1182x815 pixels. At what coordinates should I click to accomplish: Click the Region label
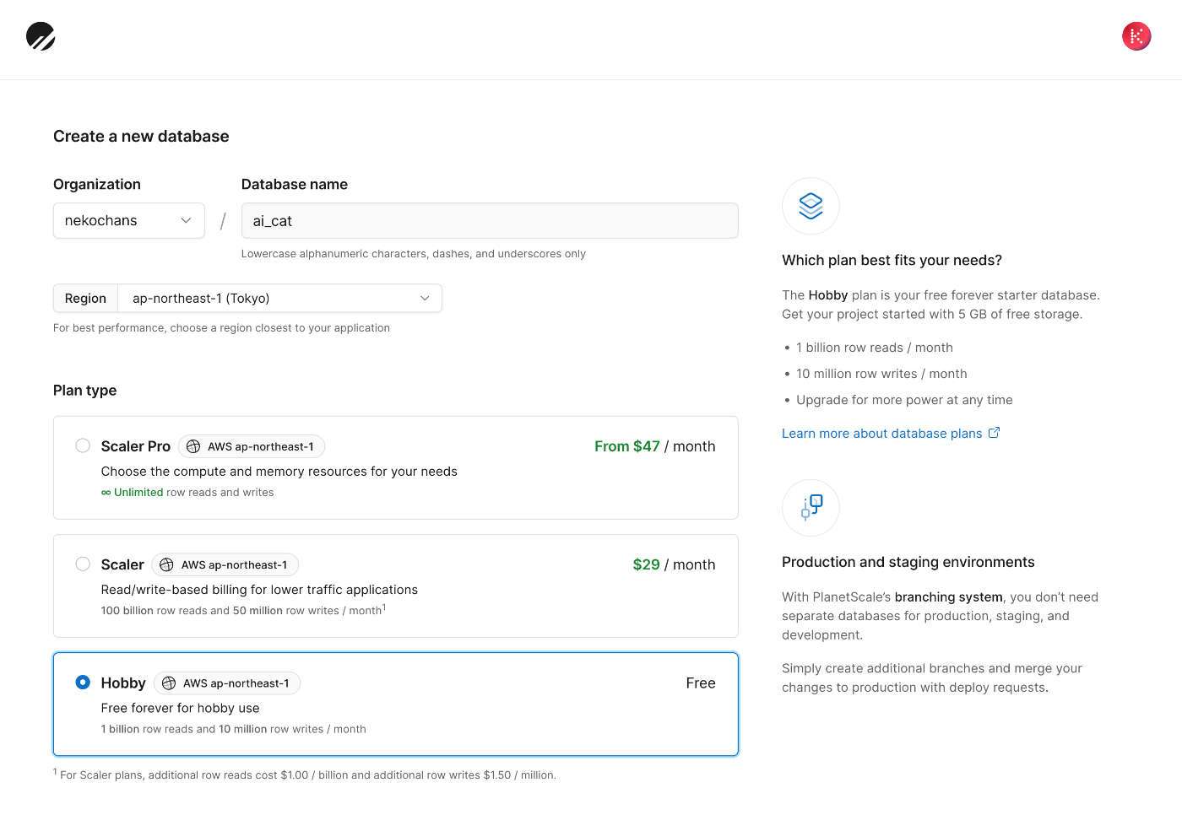pos(85,299)
